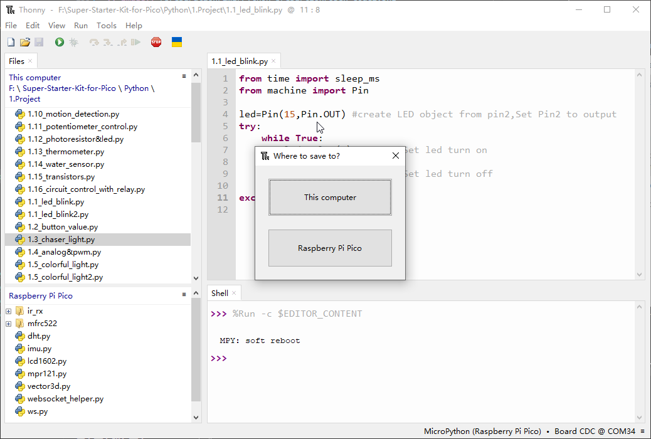Select 1.3_chaser_light.py file
Screen dimensions: 651x439
click(98, 239)
